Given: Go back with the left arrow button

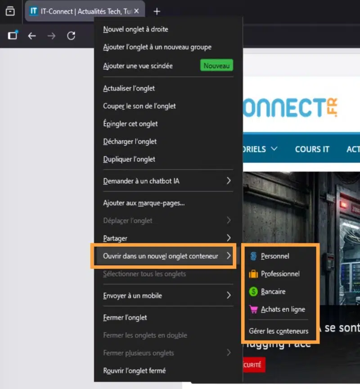Looking at the screenshot, I should (32, 36).
